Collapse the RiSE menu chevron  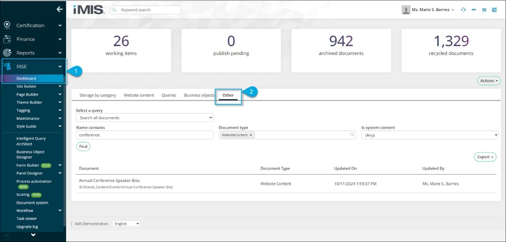60,67
